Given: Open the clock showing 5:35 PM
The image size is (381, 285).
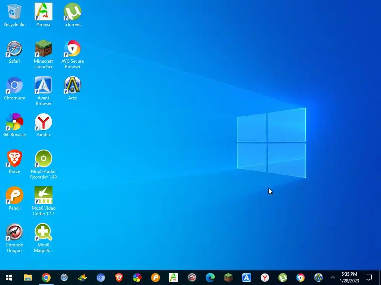Looking at the screenshot, I should (x=349, y=278).
